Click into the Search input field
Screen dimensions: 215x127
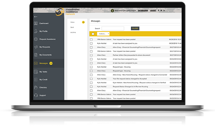coord(113,28)
